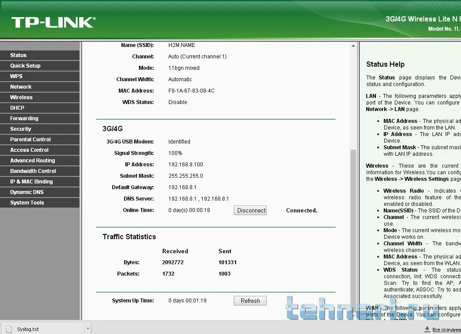Image resolution: width=461 pixels, height=334 pixels.
Task: Click the system up time 0 days 00:01:19
Action: pos(187,301)
